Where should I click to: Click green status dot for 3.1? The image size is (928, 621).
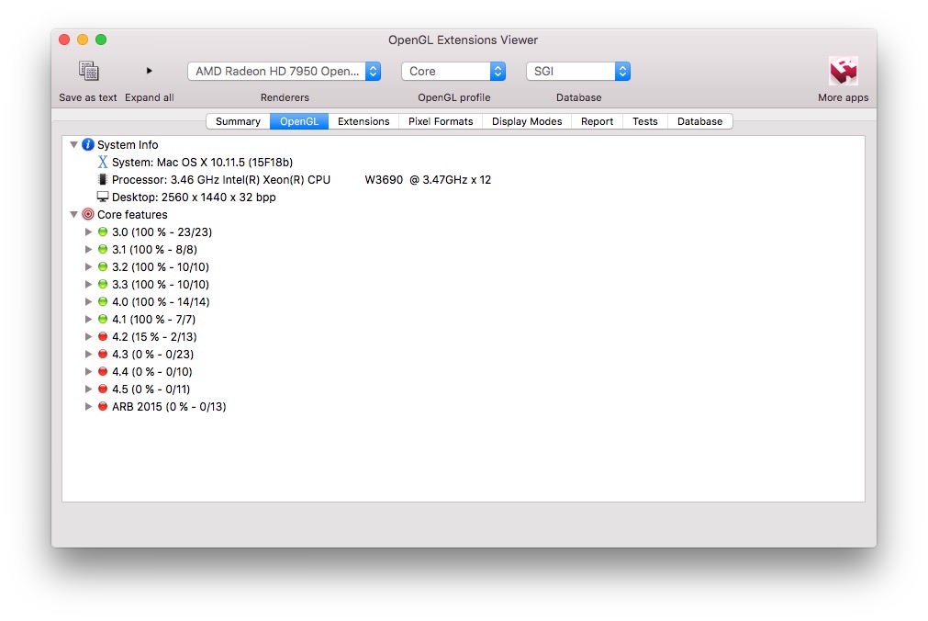click(x=103, y=250)
